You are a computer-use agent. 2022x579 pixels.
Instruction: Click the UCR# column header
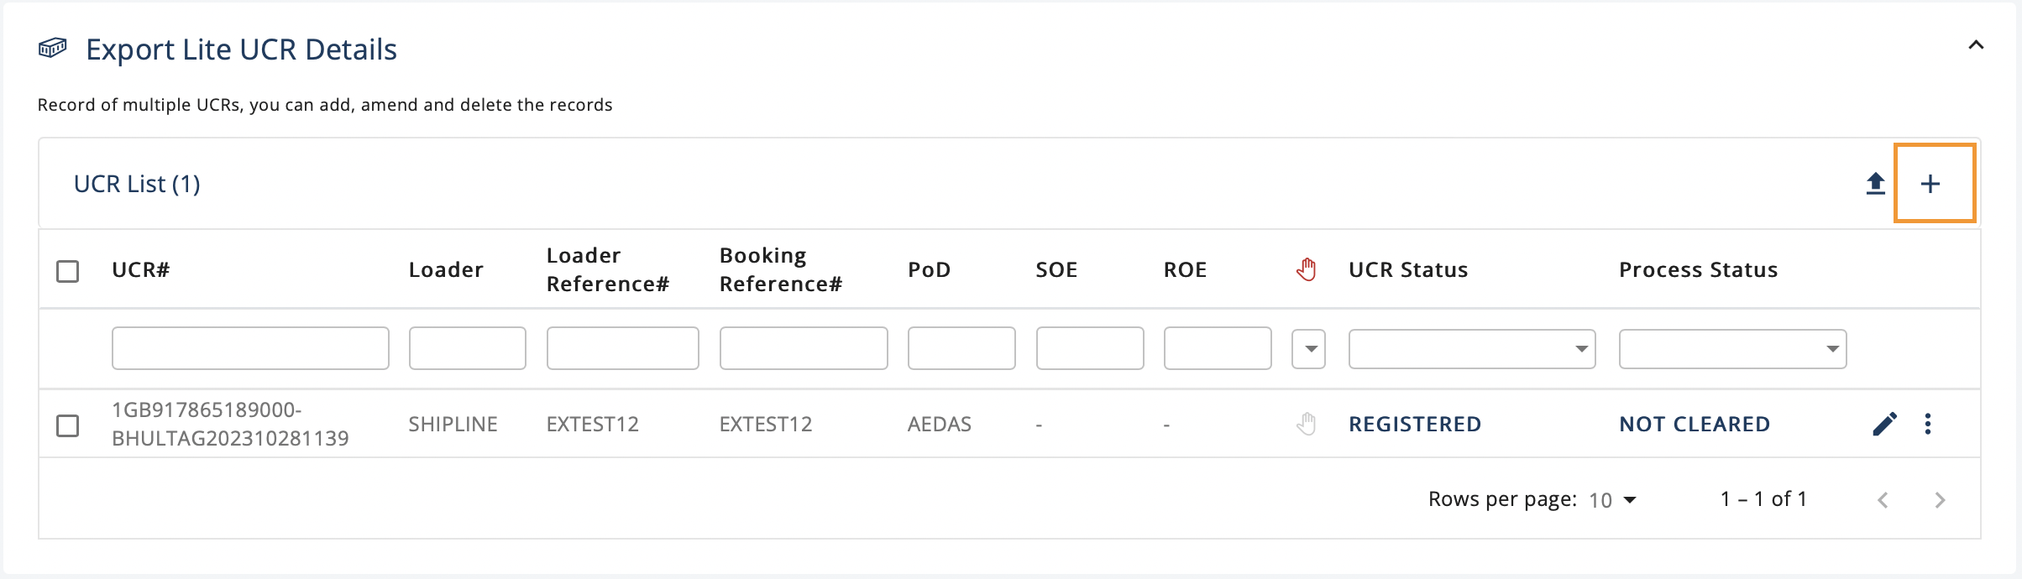coord(141,269)
